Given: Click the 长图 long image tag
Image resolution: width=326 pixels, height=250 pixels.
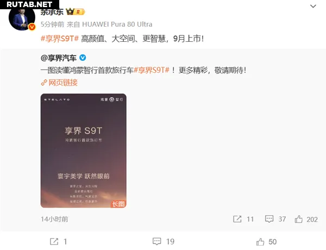Looking at the screenshot, I should click(118, 204).
